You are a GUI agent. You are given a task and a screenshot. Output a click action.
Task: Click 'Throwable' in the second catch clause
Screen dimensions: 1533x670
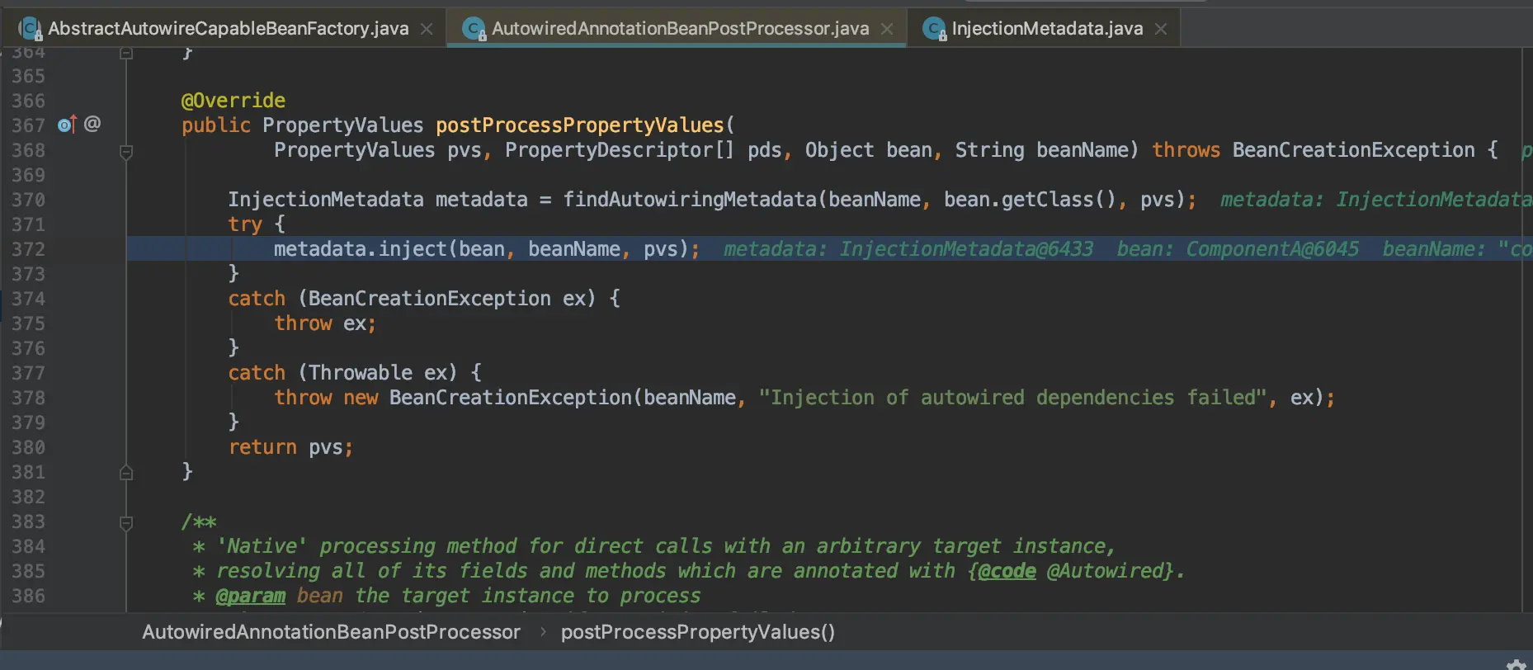point(361,373)
